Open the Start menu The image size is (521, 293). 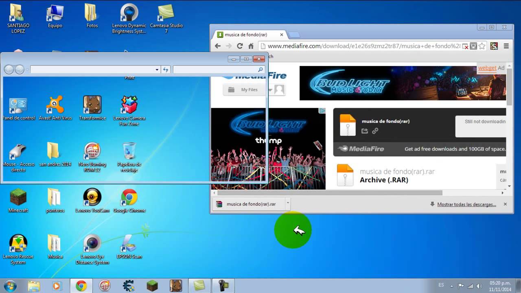[9, 286]
